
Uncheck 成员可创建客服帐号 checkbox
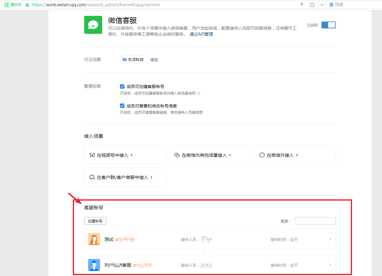tap(122, 87)
